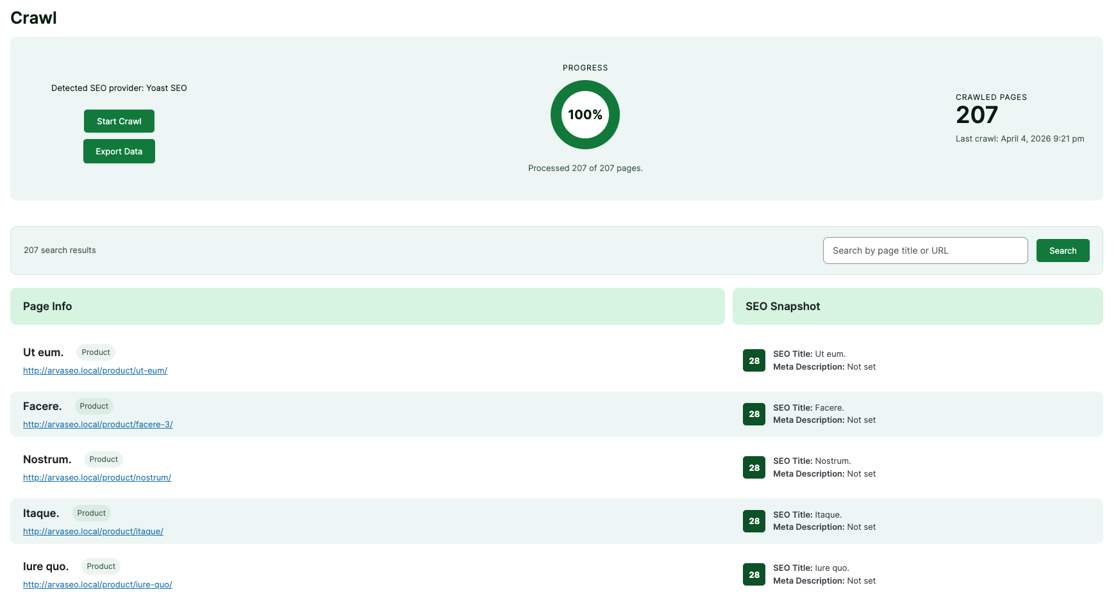Screen dimensions: 1116x592
Task: Click the 'Last crawl: April 4, 2026 9:21 pm' text
Action: click(1020, 139)
